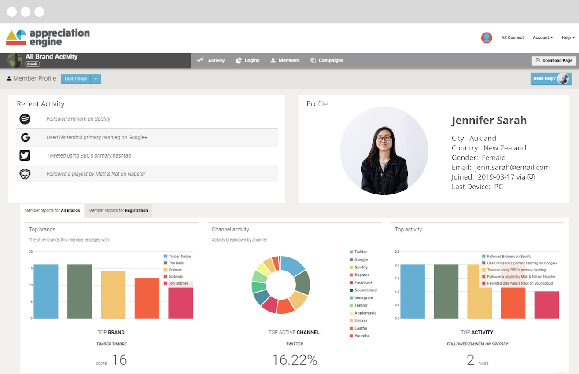The width and height of the screenshot is (579, 374).
Task: Click the Napster channel legend entry
Action: [x=359, y=275]
